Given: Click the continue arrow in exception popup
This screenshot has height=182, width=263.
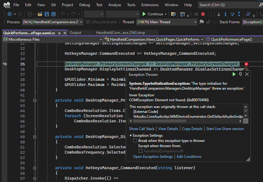Looking at the screenshot, I should (x=234, y=74).
